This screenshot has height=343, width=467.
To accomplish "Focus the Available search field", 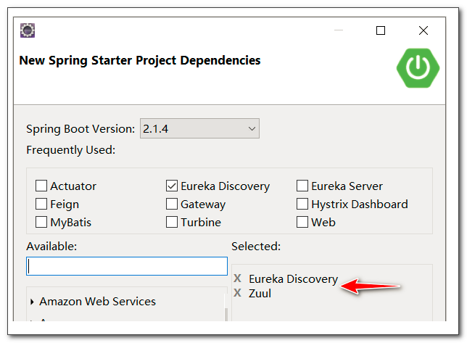I will point(127,266).
